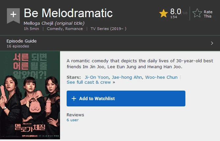Click the Add to Watchlist button
This screenshot has height=141, width=220.
click(126, 99)
